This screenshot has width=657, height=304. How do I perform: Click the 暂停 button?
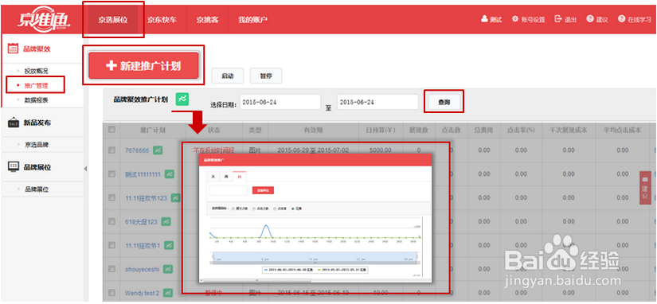pos(266,76)
